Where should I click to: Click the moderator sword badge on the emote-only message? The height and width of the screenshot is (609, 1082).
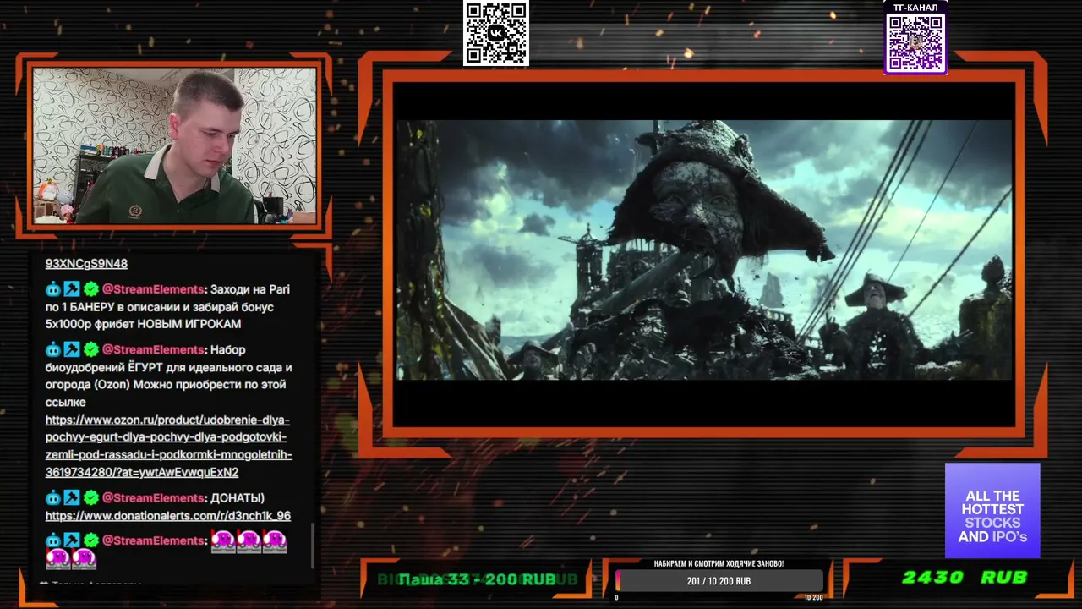[72, 540]
